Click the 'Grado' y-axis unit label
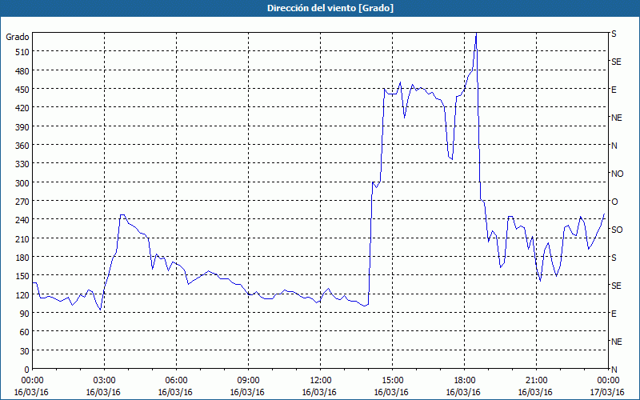 18,37
